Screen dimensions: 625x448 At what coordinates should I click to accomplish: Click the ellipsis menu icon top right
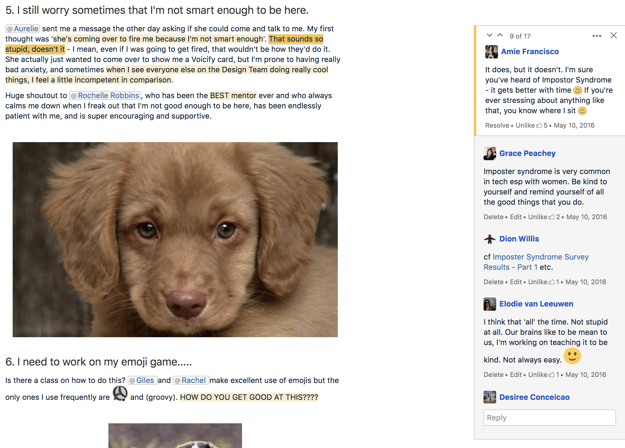pos(597,35)
